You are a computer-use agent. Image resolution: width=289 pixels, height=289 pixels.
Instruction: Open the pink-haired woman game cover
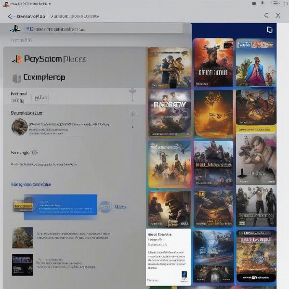(256, 159)
